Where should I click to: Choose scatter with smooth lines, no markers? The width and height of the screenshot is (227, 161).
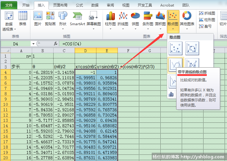[x=176, y=65]
